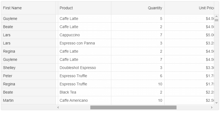Click the horizontal scrollbar left arrow

(x=58, y=107)
